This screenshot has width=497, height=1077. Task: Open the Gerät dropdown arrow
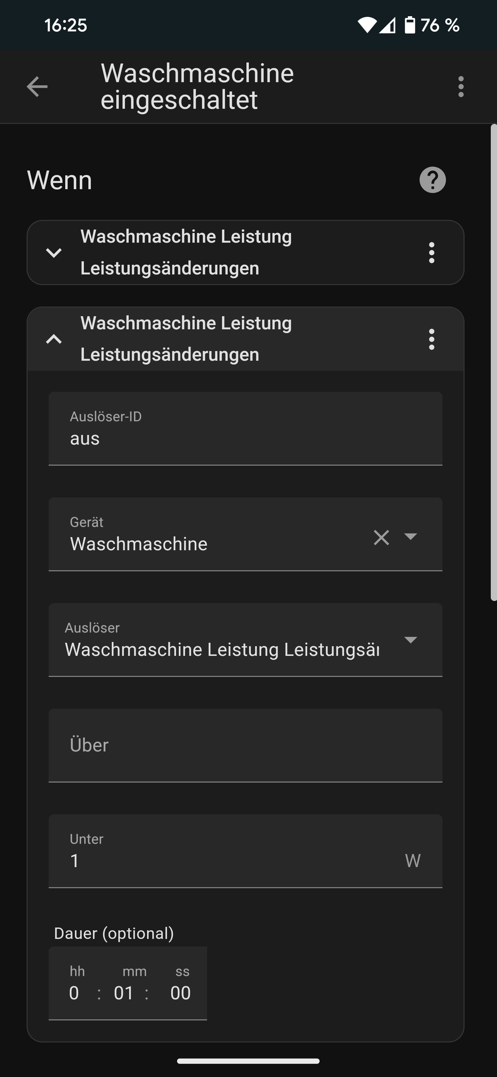[x=410, y=536]
